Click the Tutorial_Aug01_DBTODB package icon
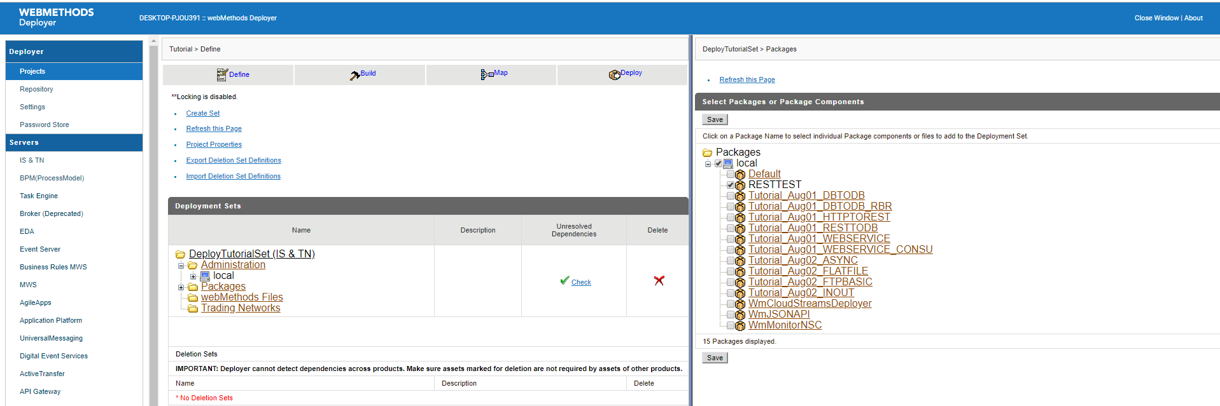1220x406 pixels. click(740, 196)
